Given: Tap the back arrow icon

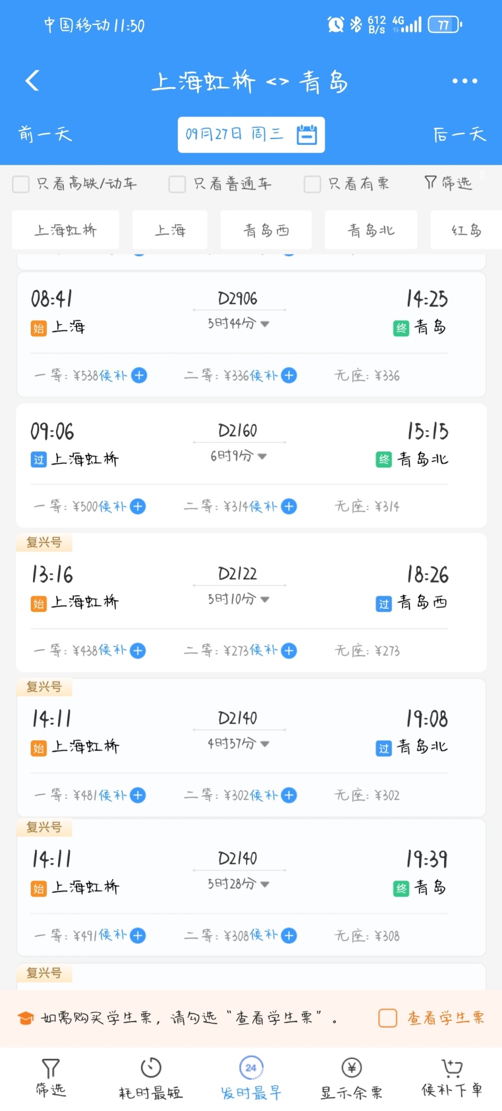Looking at the screenshot, I should coord(32,81).
